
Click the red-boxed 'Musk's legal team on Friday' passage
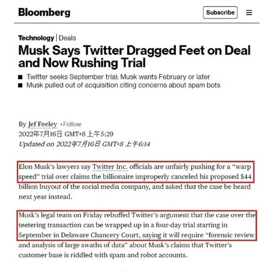(x=137, y=225)
